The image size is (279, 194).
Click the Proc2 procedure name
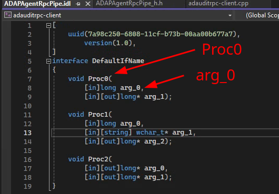point(98,159)
